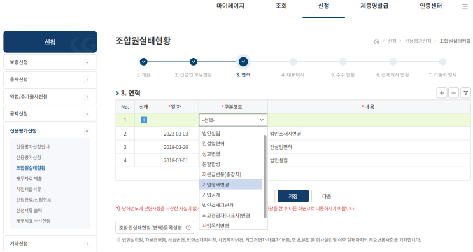
Task: Select 최고경영자(대표자)변경 option
Action: [230, 215]
